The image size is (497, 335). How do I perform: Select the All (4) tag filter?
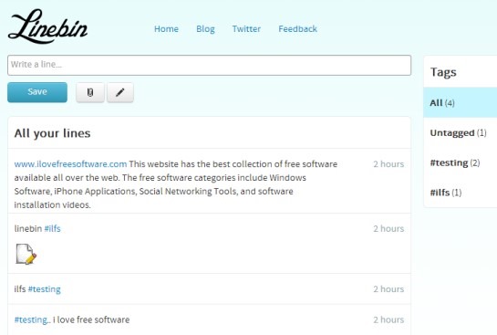(461, 103)
